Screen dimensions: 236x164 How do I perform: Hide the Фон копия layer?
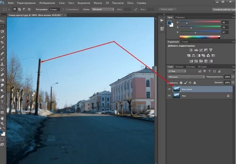(x=169, y=89)
